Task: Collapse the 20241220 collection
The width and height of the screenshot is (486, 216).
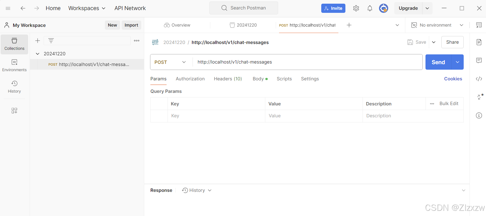Action: point(38,54)
